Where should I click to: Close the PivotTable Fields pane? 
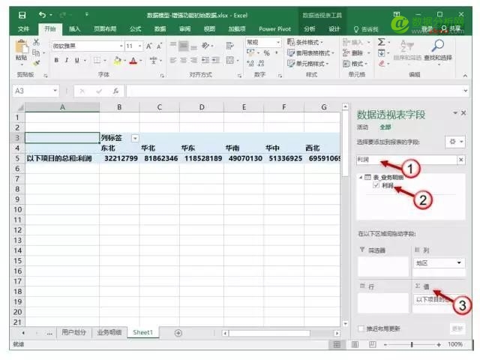(x=463, y=113)
